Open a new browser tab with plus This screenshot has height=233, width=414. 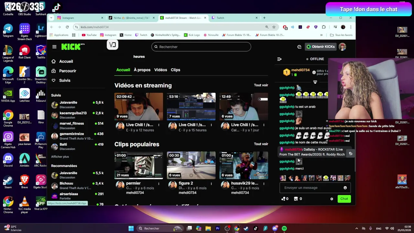[264, 18]
